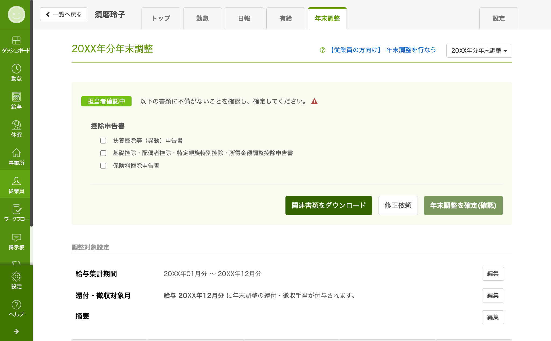Check the 保険料控除申告書 checkbox
The width and height of the screenshot is (551, 341).
point(103,166)
